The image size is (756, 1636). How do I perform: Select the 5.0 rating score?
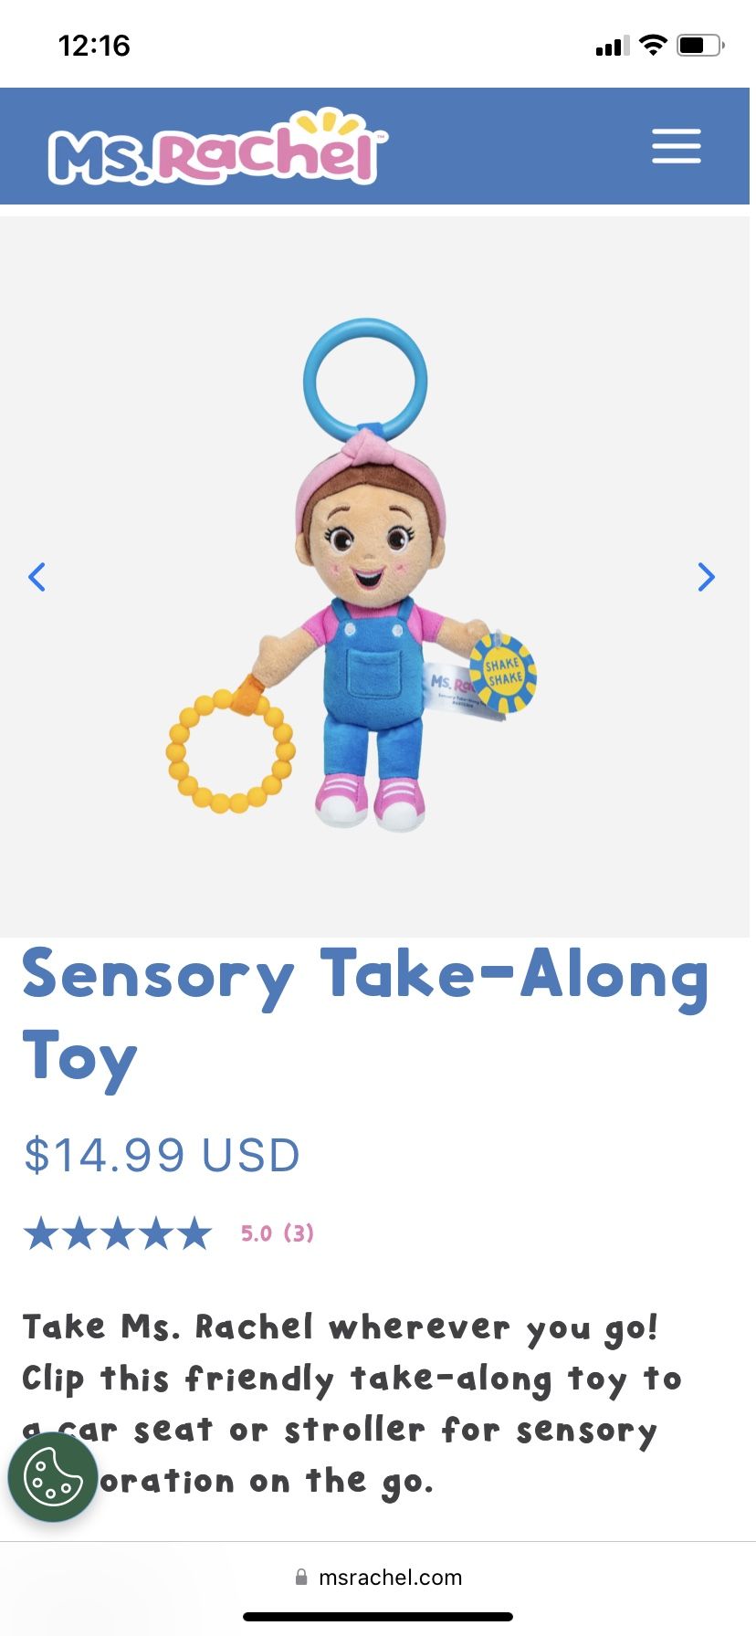click(257, 1233)
